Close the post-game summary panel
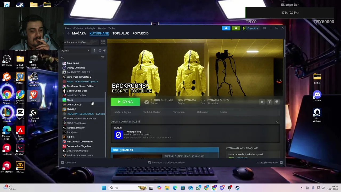The height and width of the screenshot is (192, 341). [277, 122]
